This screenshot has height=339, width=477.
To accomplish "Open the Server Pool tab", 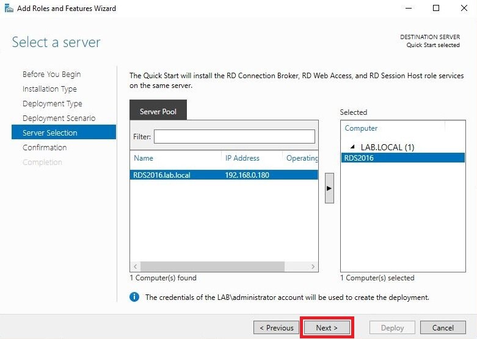I will 158,110.
